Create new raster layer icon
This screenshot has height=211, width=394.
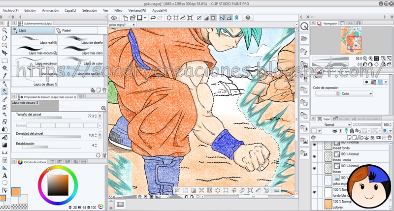(x=350, y=138)
